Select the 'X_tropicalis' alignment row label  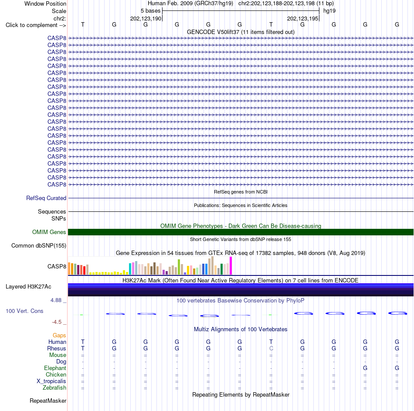tap(51, 381)
